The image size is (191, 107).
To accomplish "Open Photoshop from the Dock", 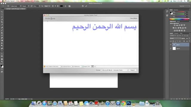I will pyautogui.click(x=129, y=103).
